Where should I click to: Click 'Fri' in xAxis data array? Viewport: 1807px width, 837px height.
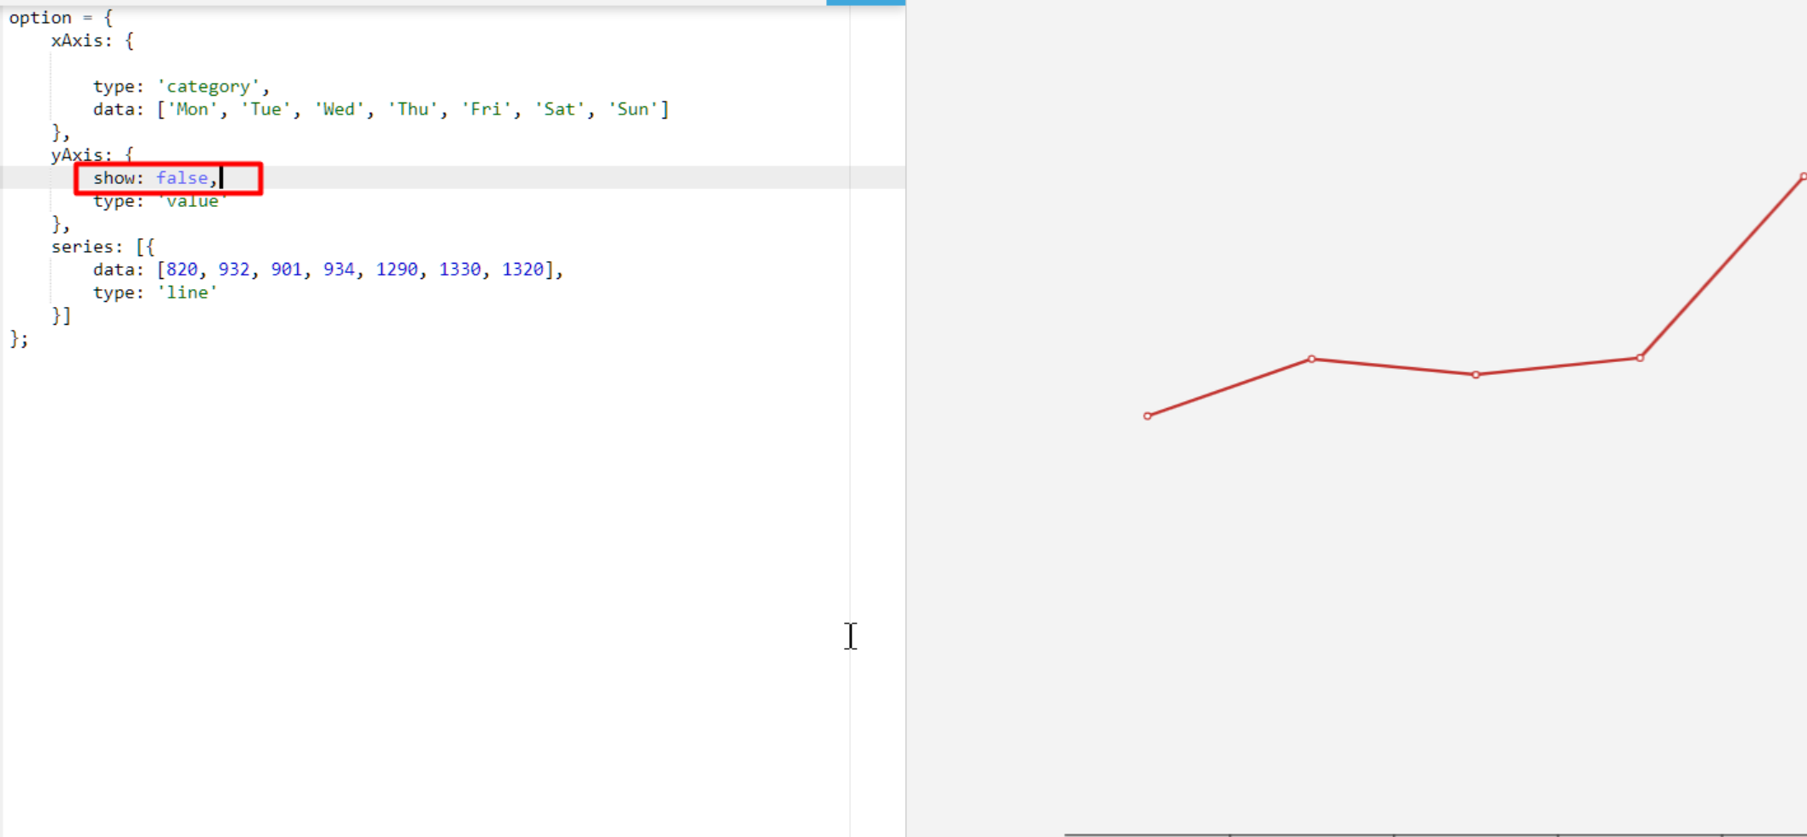486,109
